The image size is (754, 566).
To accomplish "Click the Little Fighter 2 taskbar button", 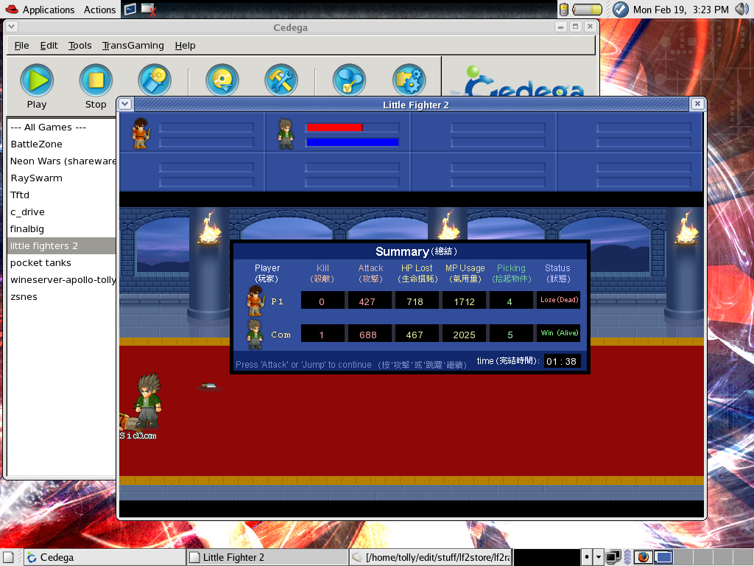I will tap(267, 557).
